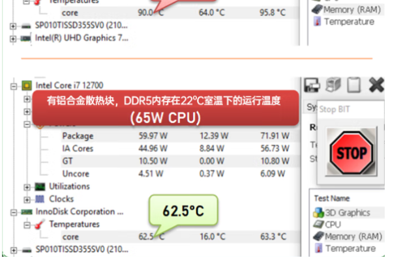Click the Intel Core i7 12700 chip icon
403x258 pixels.
[27, 85]
